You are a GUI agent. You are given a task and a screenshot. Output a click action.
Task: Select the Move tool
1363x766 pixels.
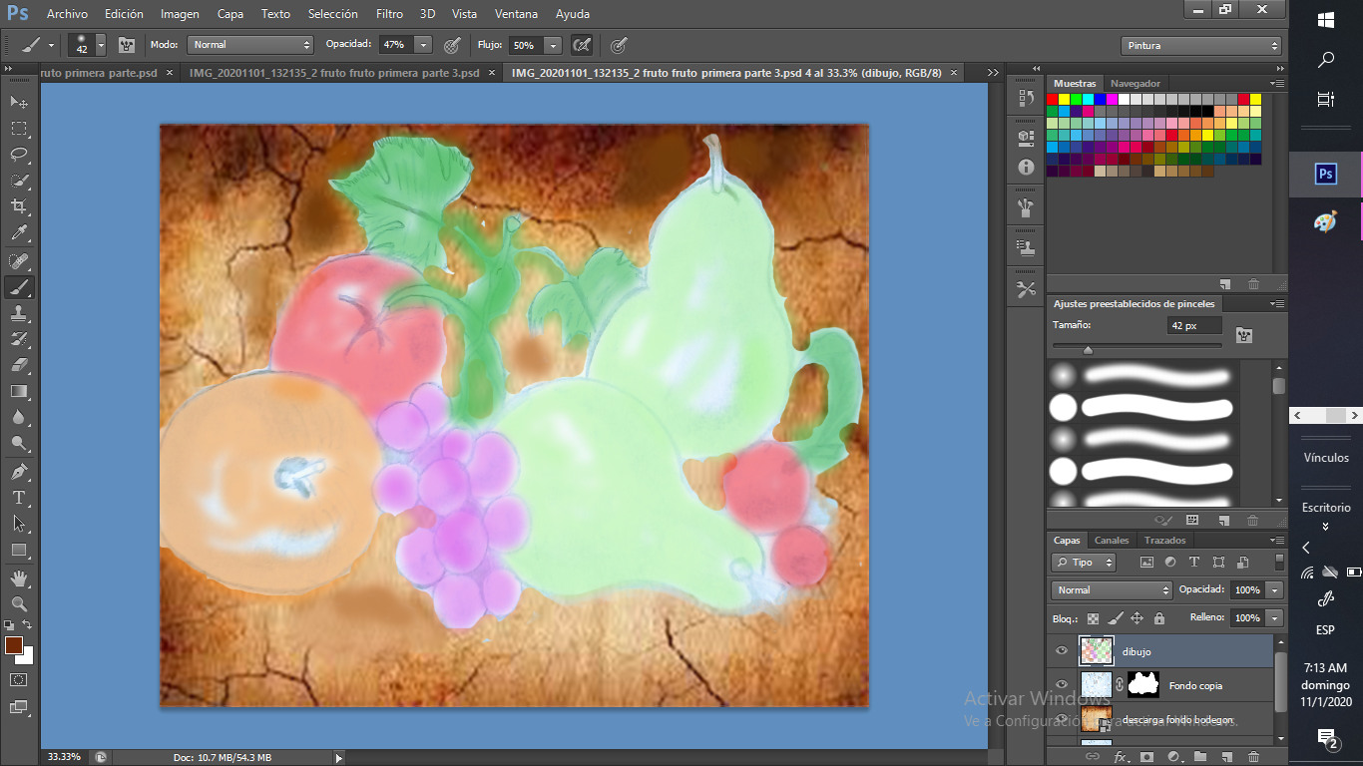tap(19, 102)
